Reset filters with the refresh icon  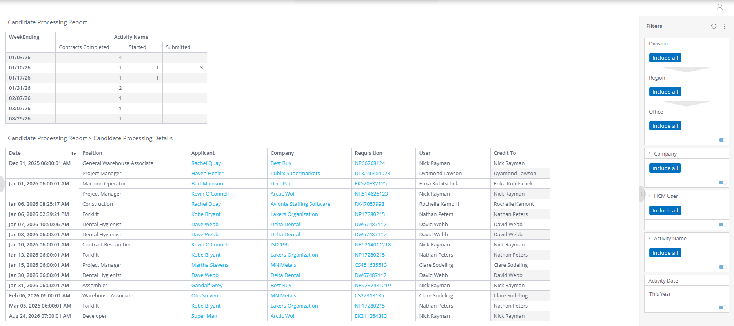tap(713, 26)
